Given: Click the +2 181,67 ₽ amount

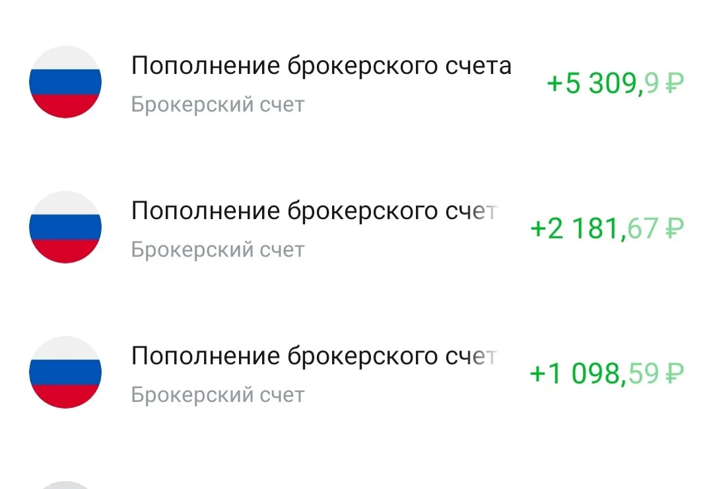Looking at the screenshot, I should point(607,229).
